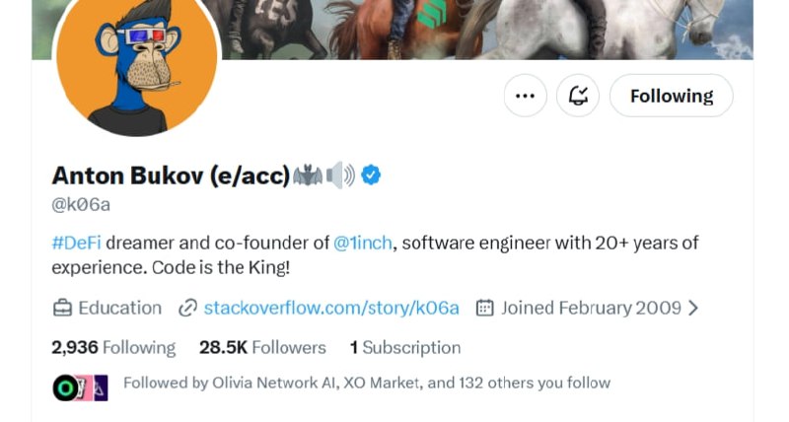The image size is (789, 422).
Task: Expand the Joined February 2009 chevron
Action: [x=693, y=308]
